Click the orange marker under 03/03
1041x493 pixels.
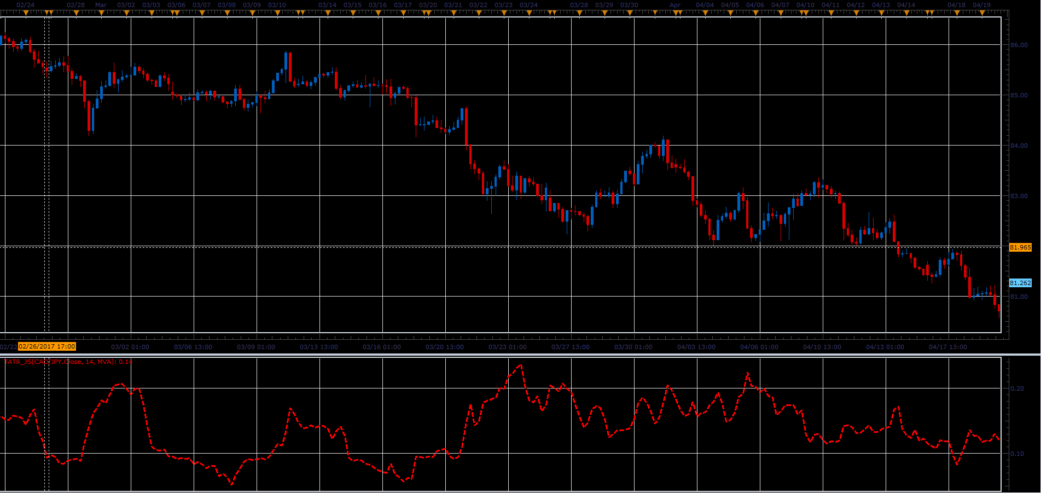tap(152, 13)
